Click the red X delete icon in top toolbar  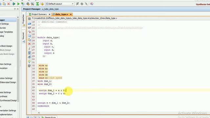click(x=9, y=4)
